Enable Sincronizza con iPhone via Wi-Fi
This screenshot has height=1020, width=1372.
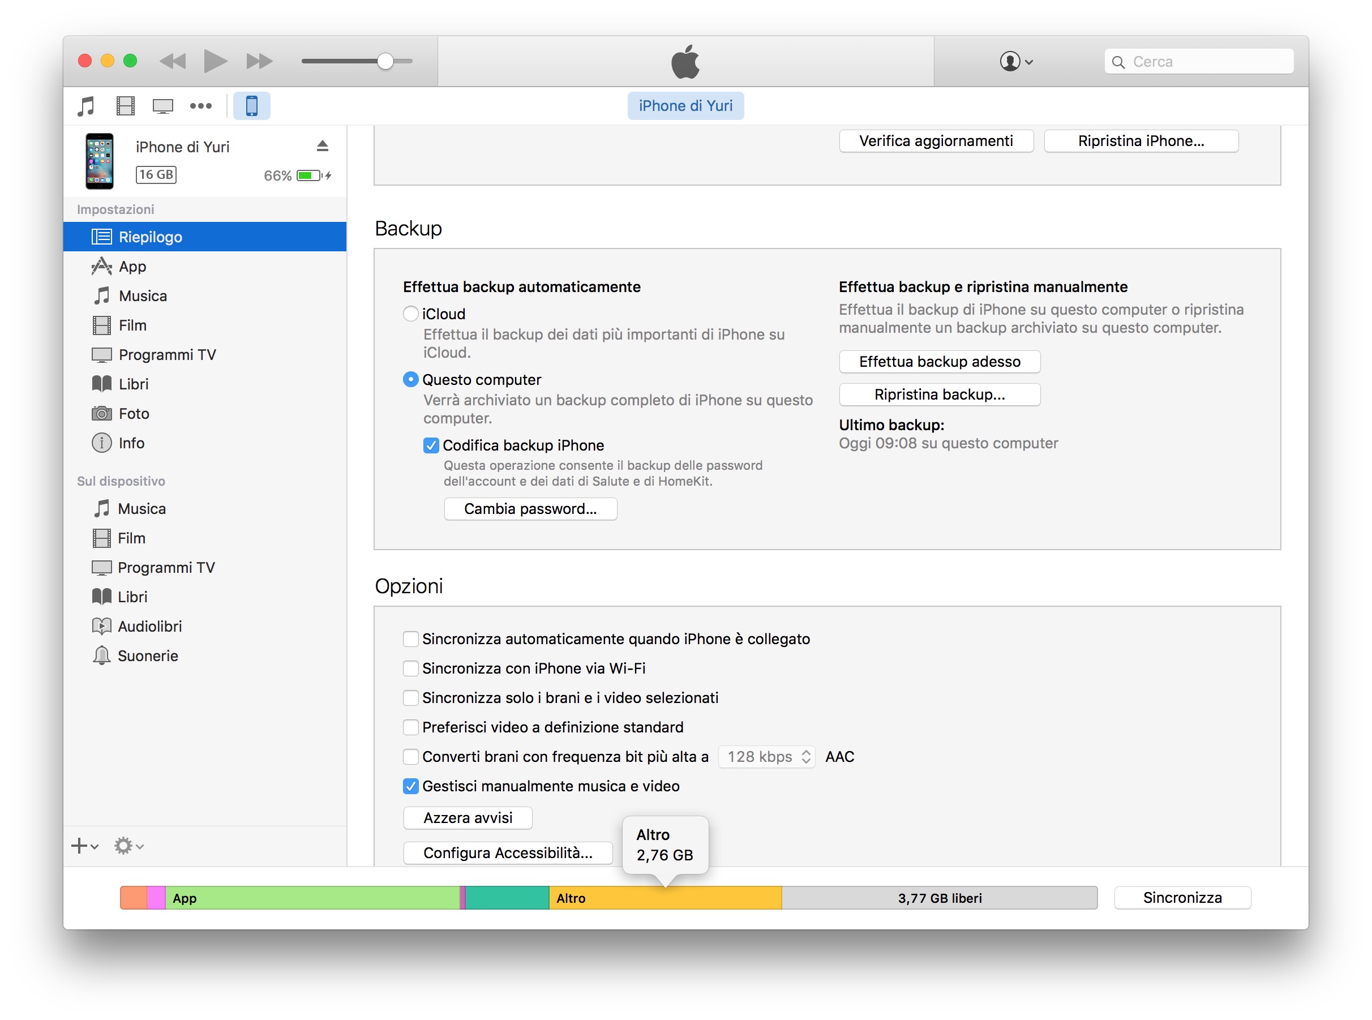click(x=410, y=668)
